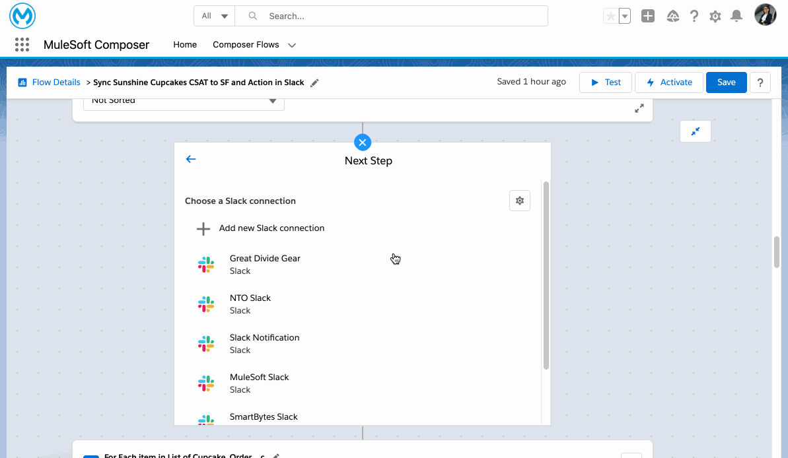
Task: Click the Flow Details chart icon
Action: pos(22,82)
